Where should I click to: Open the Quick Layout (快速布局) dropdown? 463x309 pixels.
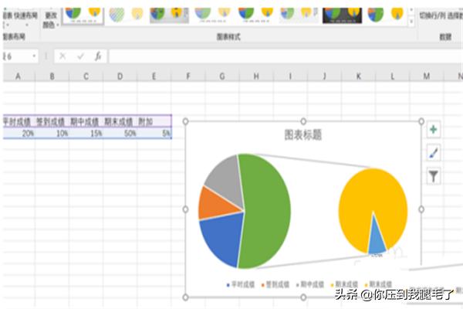25,19
